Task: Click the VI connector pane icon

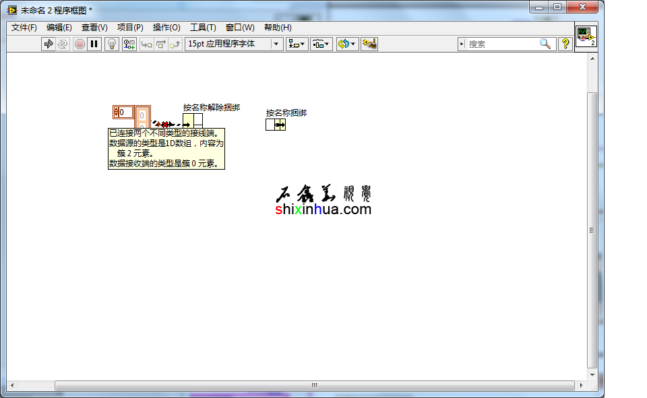Action: coord(586,36)
